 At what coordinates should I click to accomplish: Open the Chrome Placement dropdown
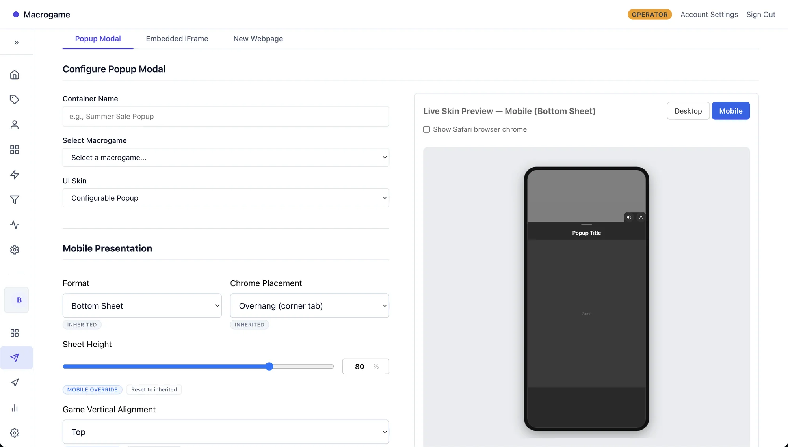point(309,305)
